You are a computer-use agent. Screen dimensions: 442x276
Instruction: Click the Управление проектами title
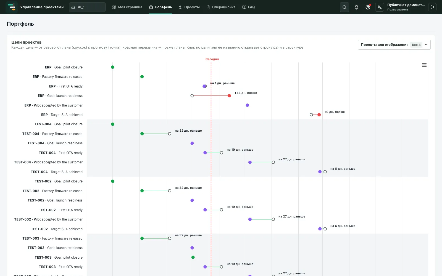click(x=42, y=7)
